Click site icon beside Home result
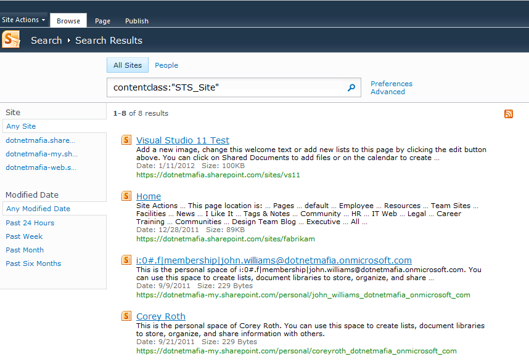The width and height of the screenshot is (529, 362). [126, 196]
